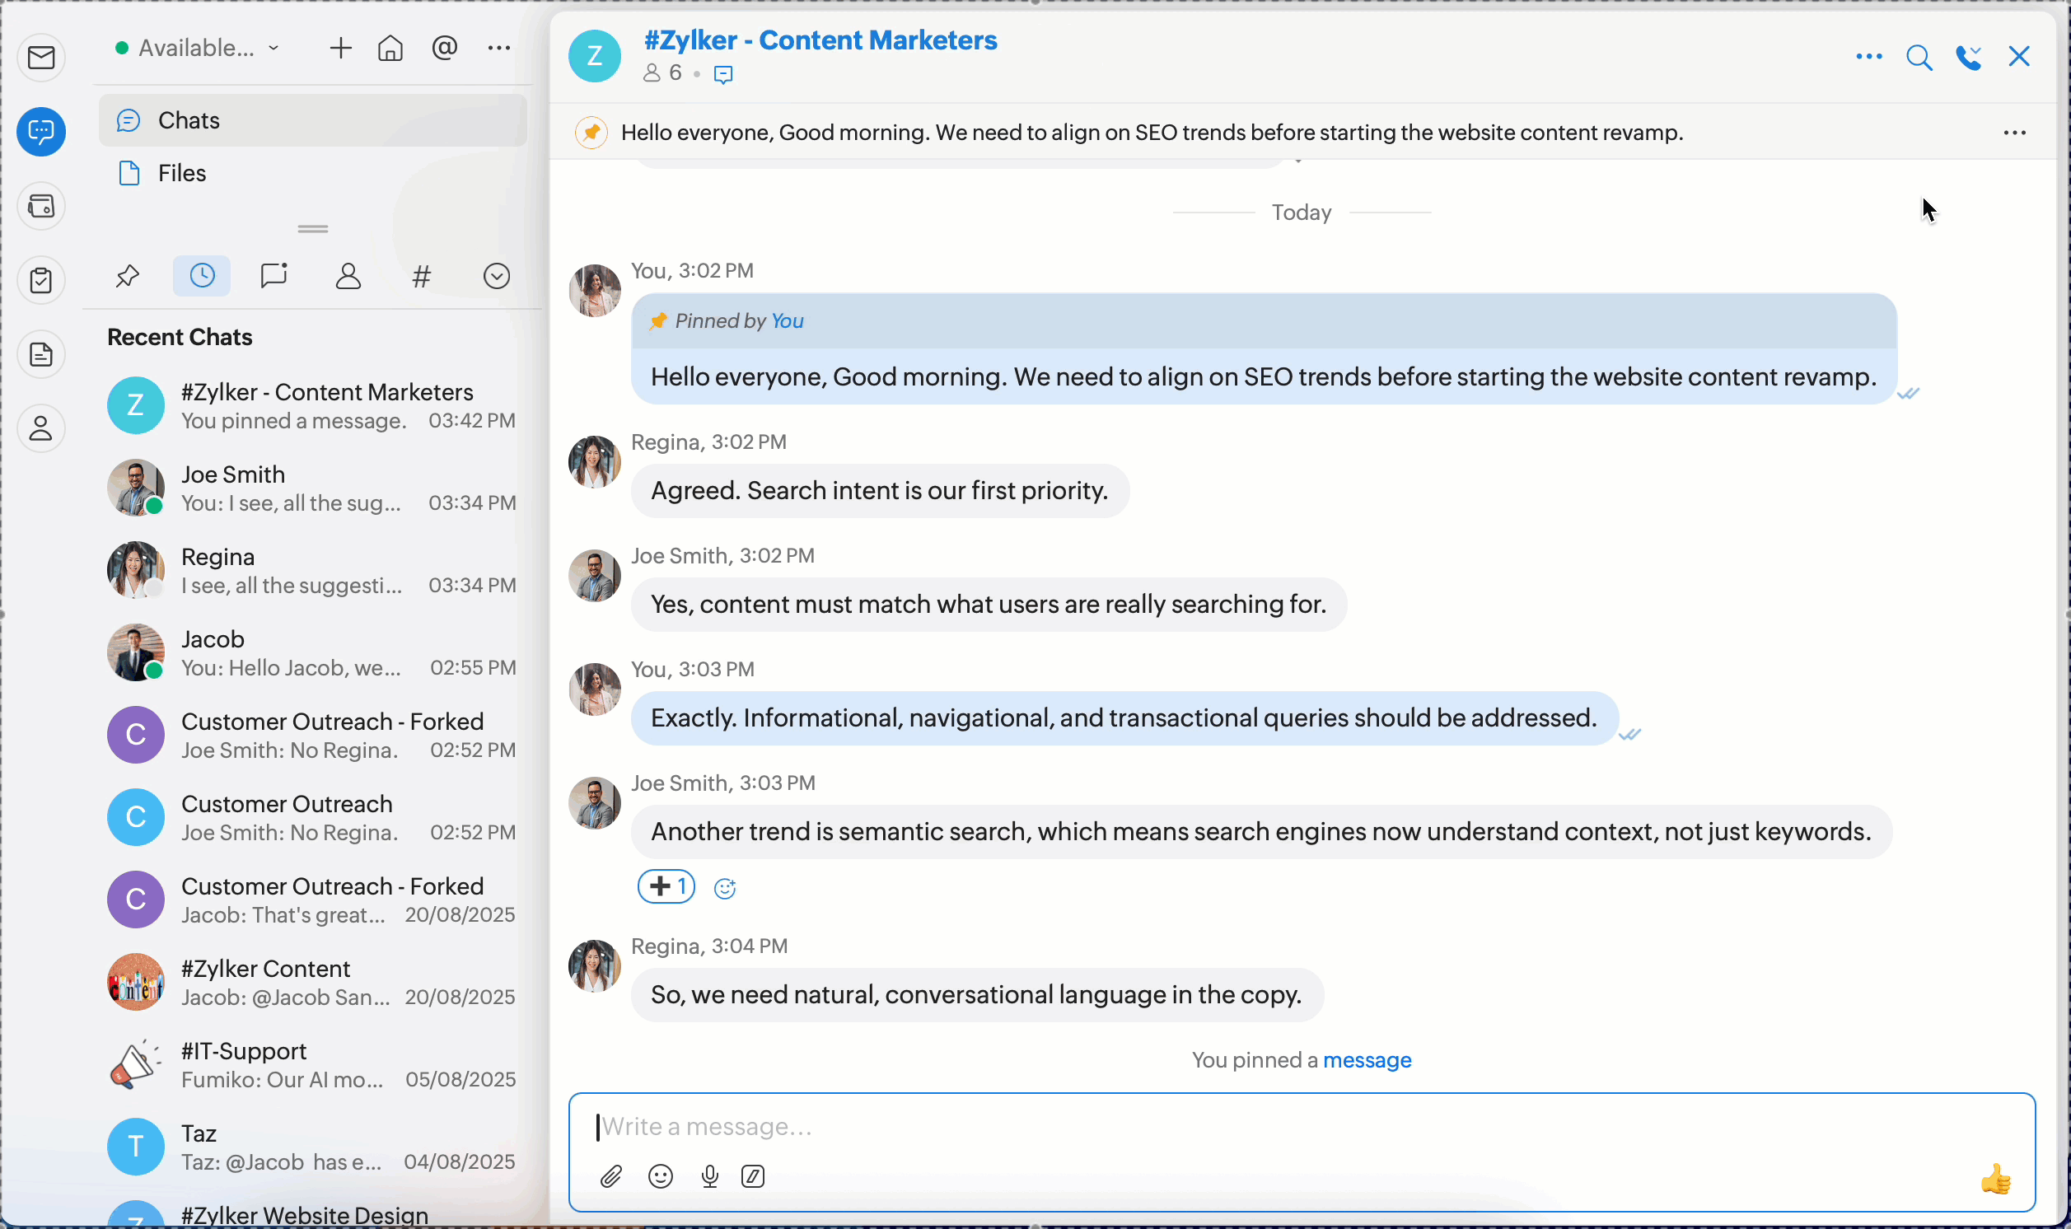The width and height of the screenshot is (2071, 1229).
Task: Expand more filters chevron in chat tabs
Action: tap(496, 276)
